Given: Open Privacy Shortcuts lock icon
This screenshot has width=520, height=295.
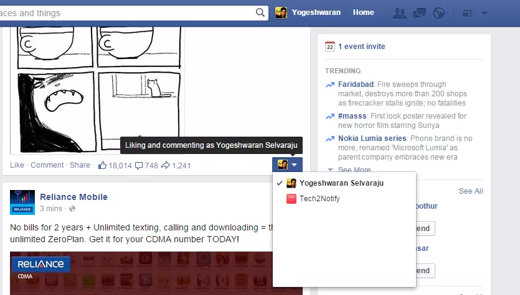Looking at the screenshot, I should point(468,13).
